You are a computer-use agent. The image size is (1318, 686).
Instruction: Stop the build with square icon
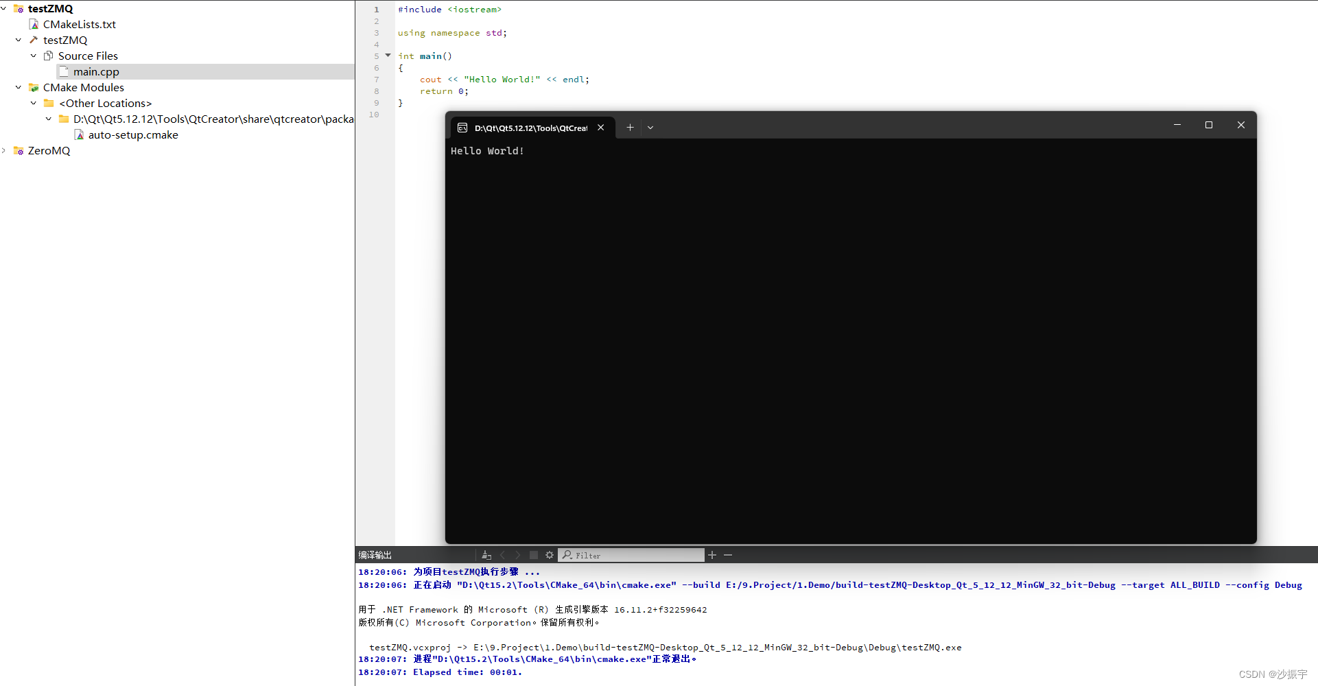point(534,555)
